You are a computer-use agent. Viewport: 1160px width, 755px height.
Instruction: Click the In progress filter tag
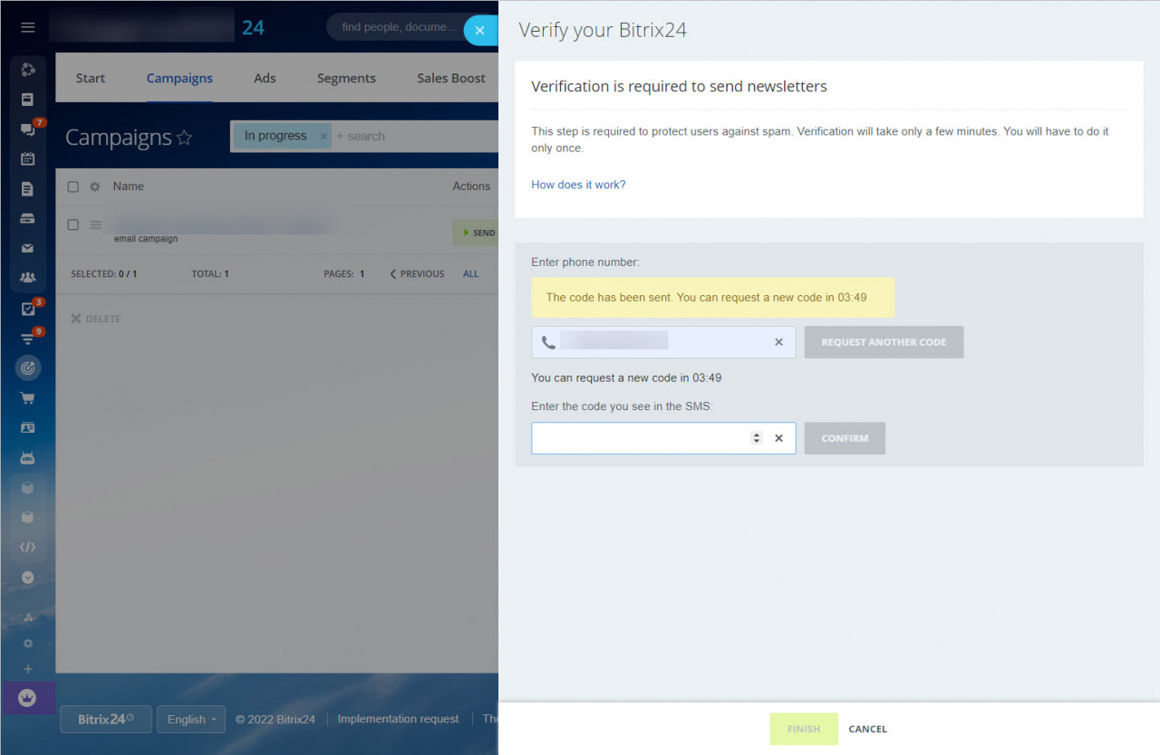pos(275,136)
